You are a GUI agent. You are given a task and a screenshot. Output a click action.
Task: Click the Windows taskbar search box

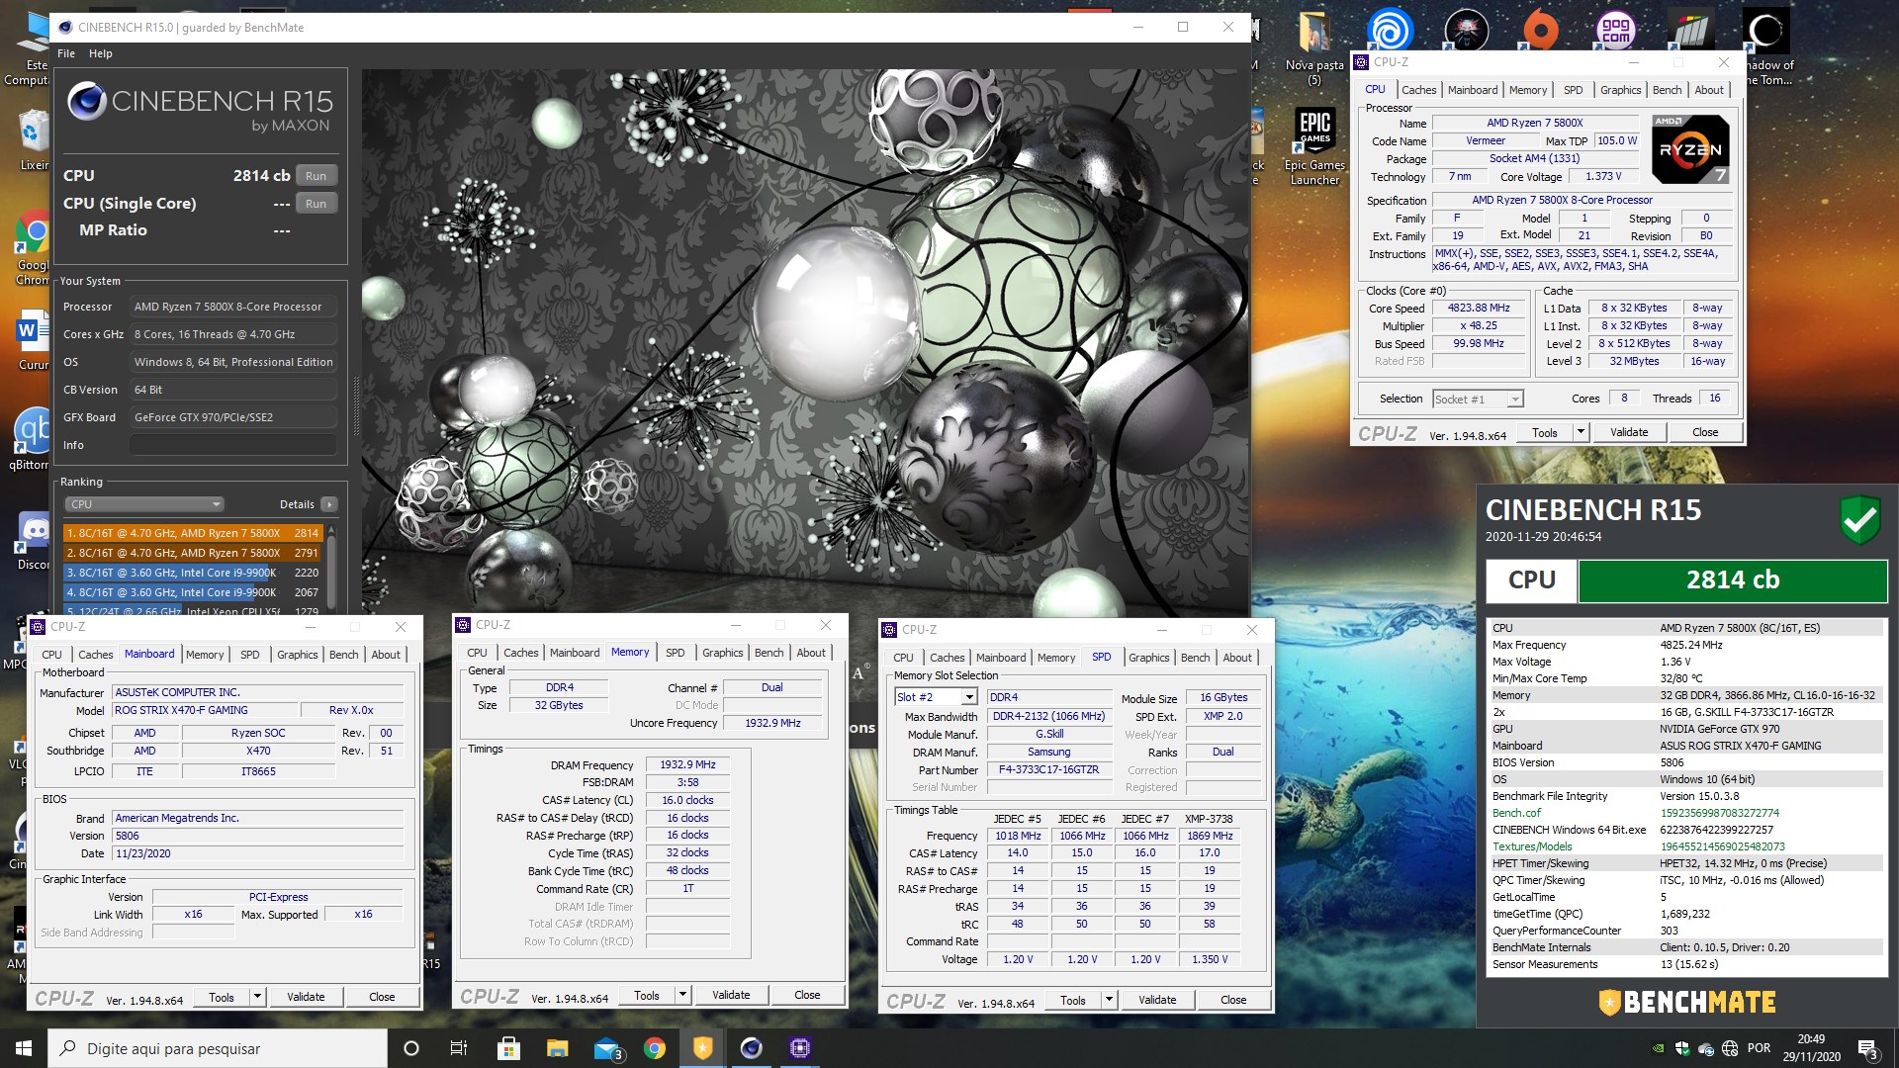218,1048
